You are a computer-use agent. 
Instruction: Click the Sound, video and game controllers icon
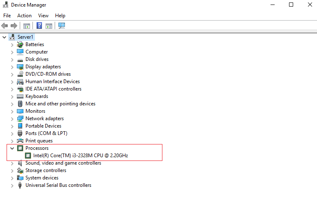pyautogui.click(x=20, y=163)
